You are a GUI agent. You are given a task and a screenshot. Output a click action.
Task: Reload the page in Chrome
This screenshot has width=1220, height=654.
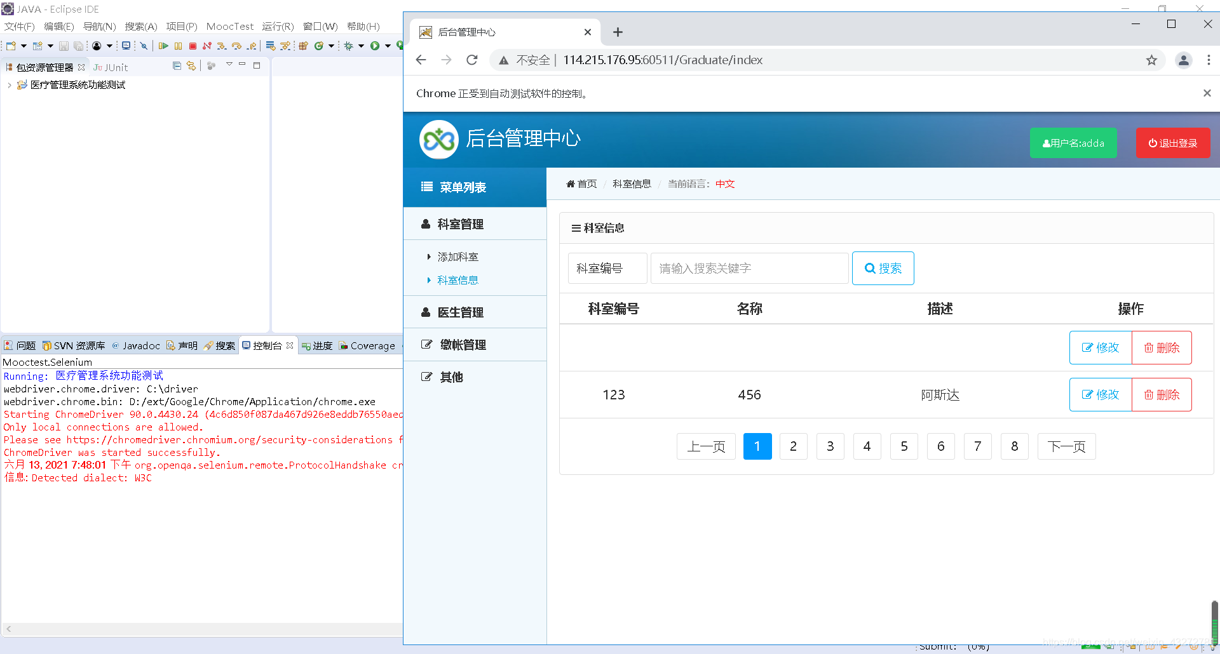point(471,60)
